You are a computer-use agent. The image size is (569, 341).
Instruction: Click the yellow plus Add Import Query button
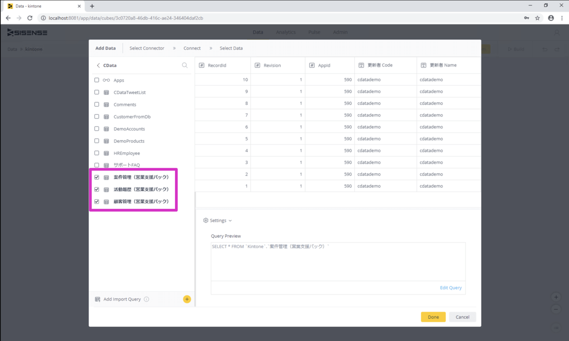[187, 299]
